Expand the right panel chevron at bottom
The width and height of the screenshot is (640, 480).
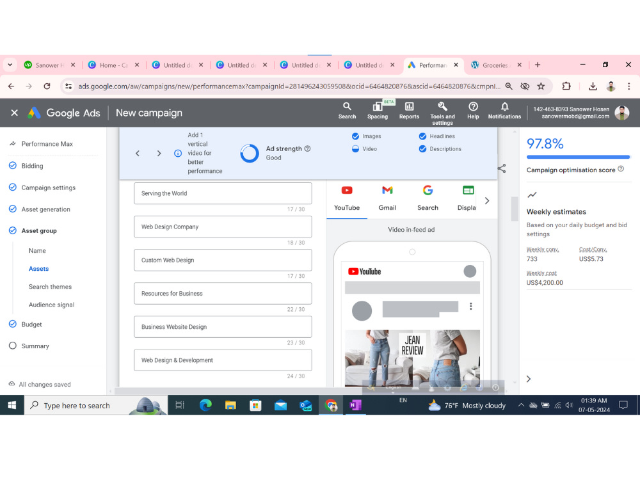[x=529, y=379]
